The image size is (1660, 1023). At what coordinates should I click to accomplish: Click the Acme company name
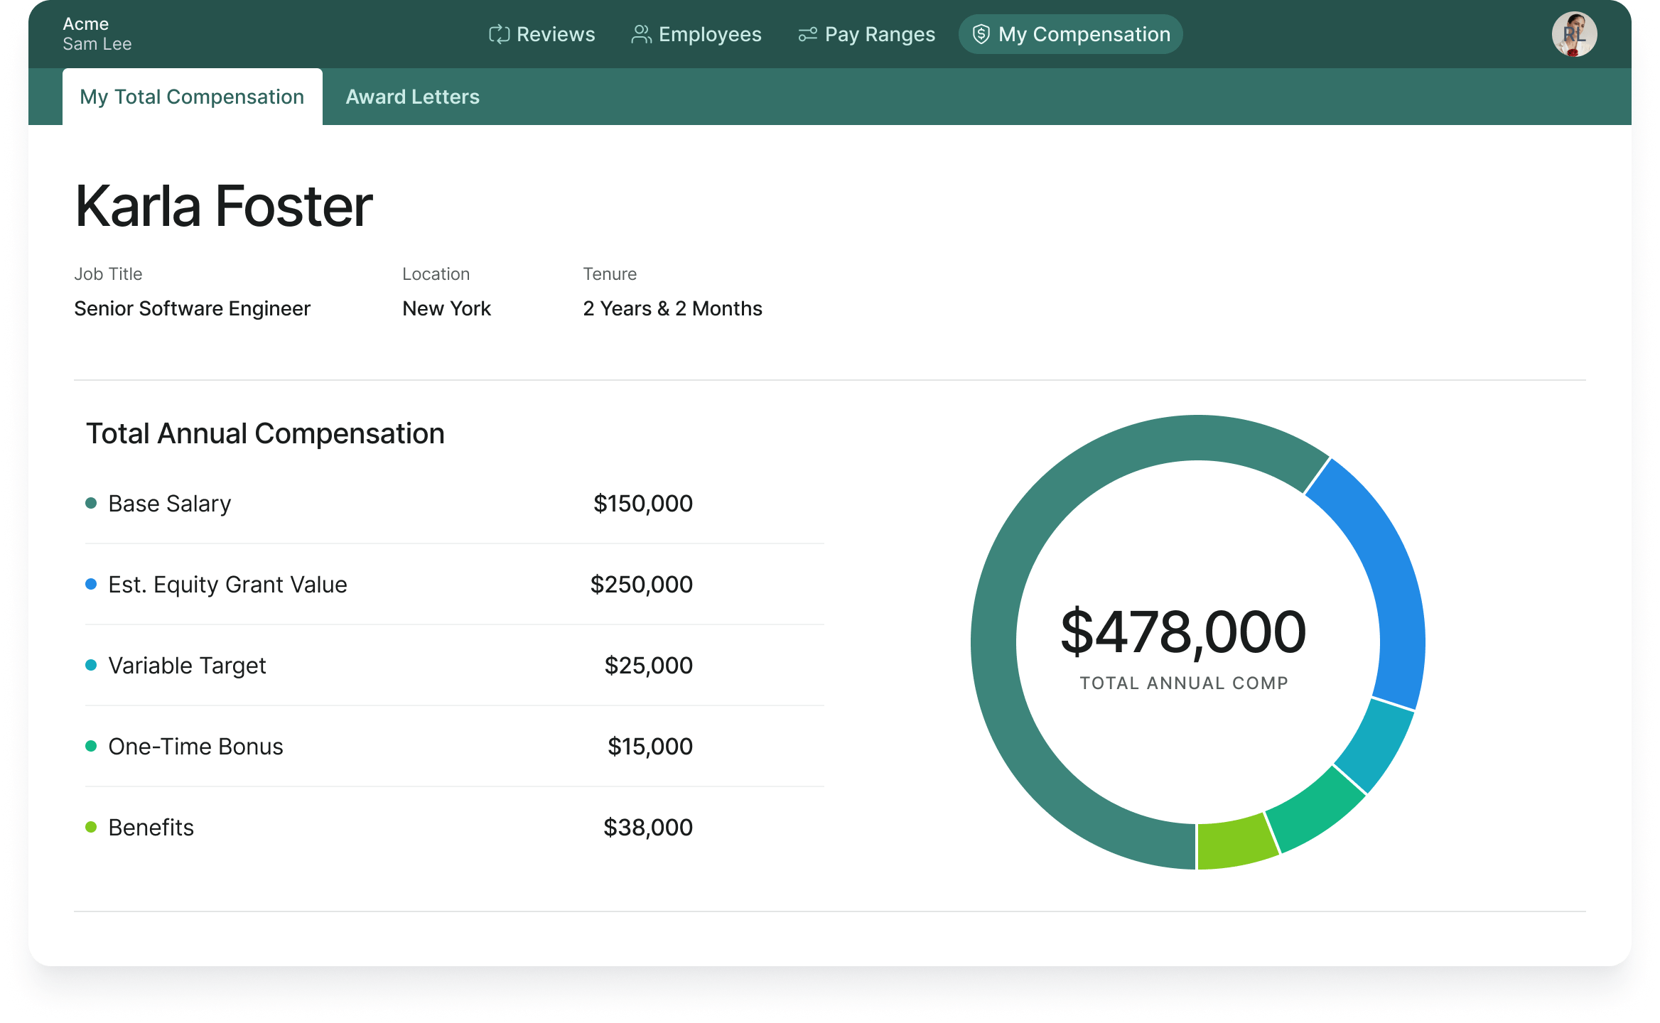pos(86,23)
